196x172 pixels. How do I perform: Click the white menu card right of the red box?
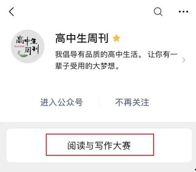(173, 145)
